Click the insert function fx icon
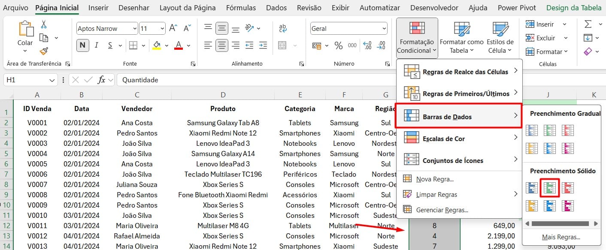Image resolution: width=606 pixels, height=250 pixels. tap(102, 80)
